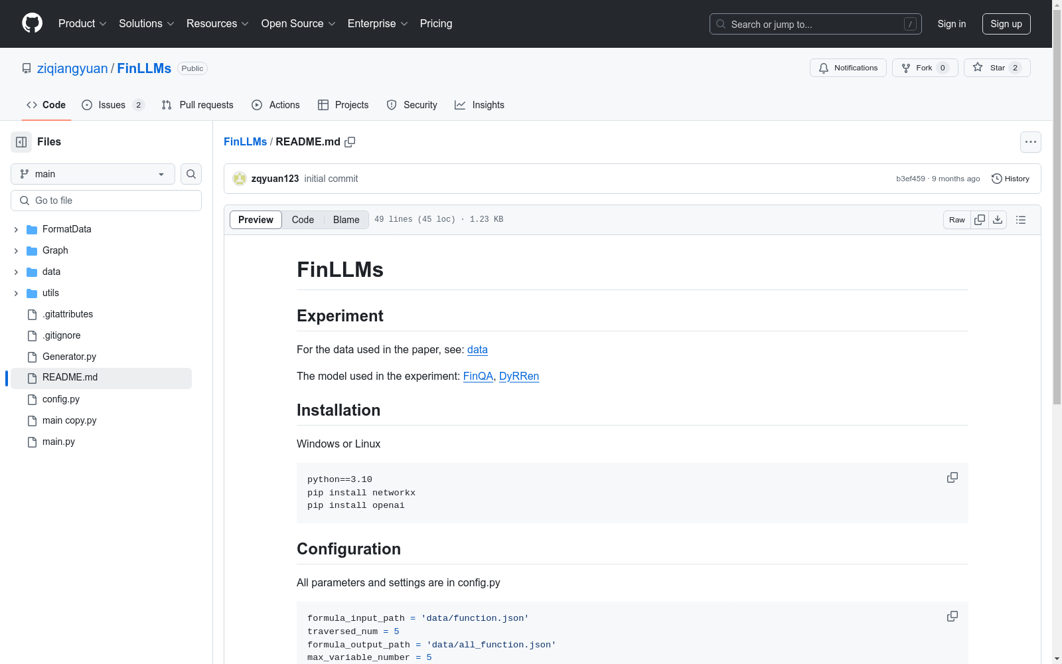Image resolution: width=1062 pixels, height=664 pixels.
Task: Open the document outline icon
Action: (x=1021, y=220)
